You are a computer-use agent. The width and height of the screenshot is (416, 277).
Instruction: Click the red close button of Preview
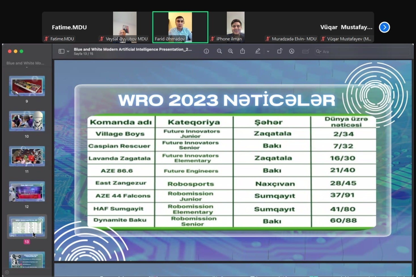[10, 51]
